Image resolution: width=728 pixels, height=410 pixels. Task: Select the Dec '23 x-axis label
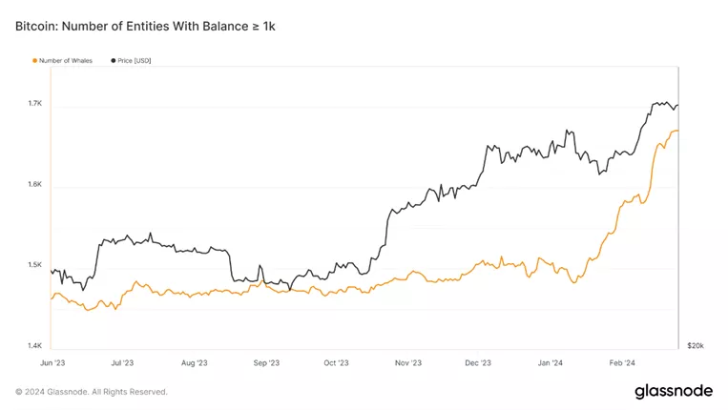tap(478, 362)
